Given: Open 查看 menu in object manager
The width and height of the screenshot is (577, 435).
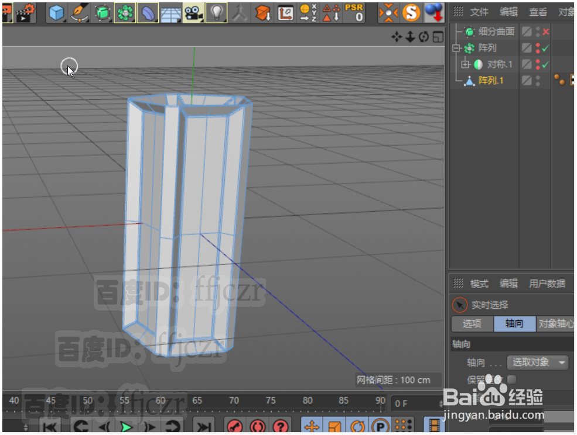Looking at the screenshot, I should [x=538, y=12].
